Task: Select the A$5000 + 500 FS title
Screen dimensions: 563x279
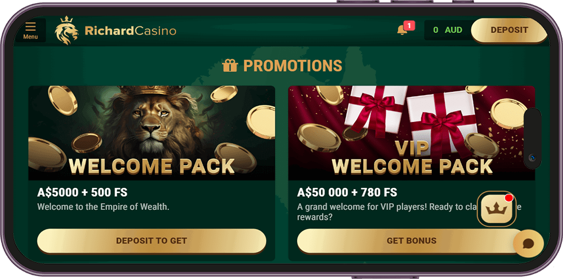Action: [82, 192]
